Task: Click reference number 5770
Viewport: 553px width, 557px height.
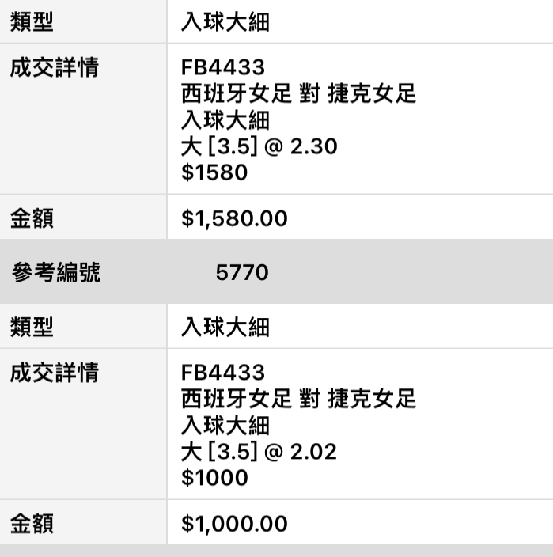Action: [x=241, y=274]
